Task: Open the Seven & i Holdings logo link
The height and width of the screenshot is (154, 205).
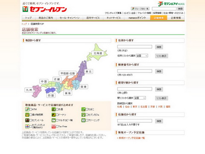Action: [171, 4]
